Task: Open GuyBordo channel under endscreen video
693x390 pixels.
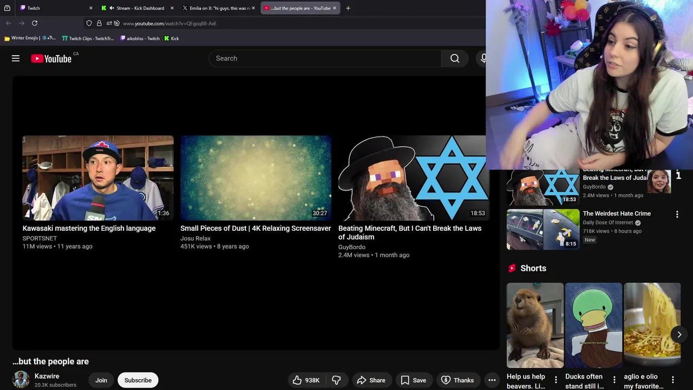Action: [x=352, y=247]
